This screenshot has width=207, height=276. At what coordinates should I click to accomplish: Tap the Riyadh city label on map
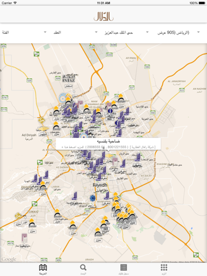click(100, 185)
